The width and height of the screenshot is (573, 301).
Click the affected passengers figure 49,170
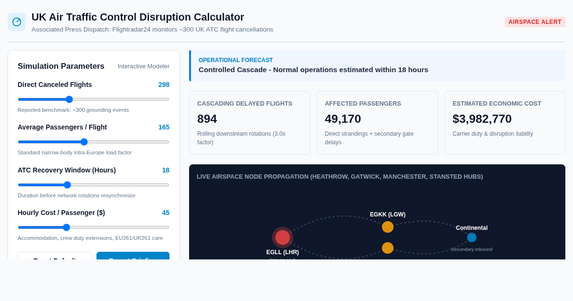[343, 119]
